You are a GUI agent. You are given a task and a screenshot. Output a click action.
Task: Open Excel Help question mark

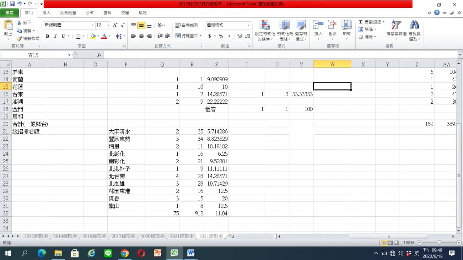pos(437,13)
